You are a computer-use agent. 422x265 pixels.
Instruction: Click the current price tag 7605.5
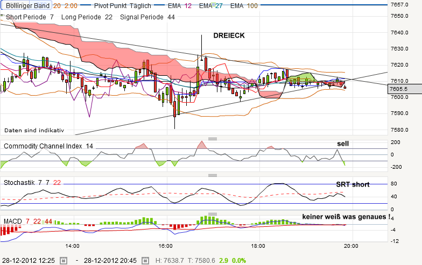(405, 89)
